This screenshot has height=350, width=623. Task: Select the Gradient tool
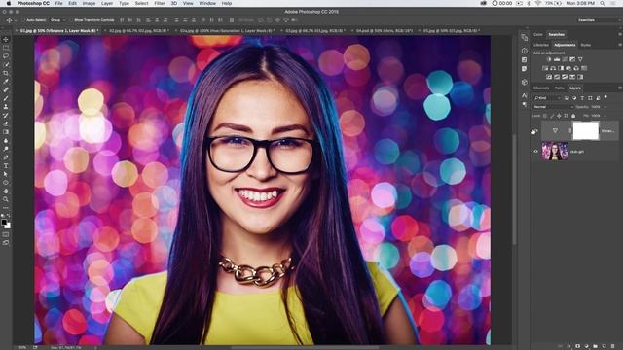6,132
